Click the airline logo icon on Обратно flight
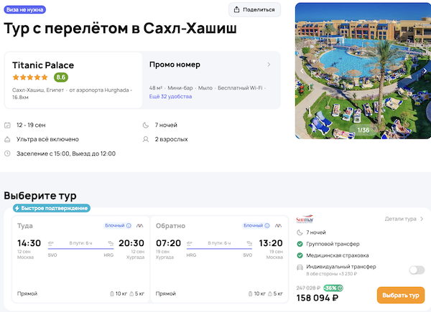 (x=278, y=225)
